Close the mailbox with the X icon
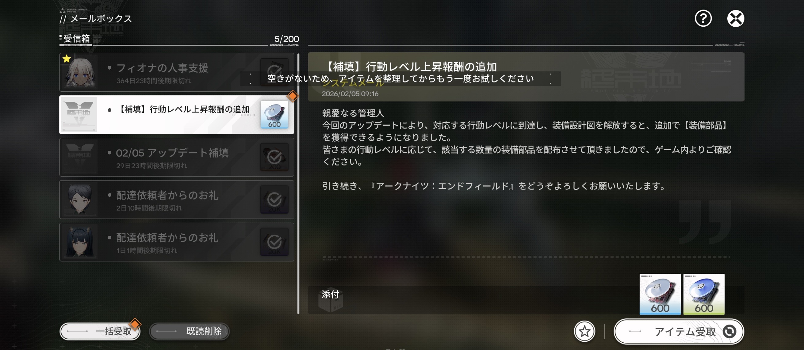The image size is (804, 350). click(x=735, y=18)
